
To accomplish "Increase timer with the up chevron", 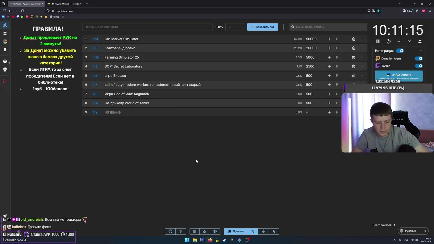I will [399, 41].
